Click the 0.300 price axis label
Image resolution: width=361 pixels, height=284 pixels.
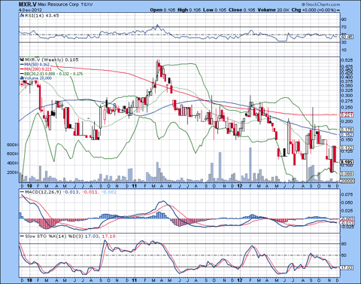point(347,96)
